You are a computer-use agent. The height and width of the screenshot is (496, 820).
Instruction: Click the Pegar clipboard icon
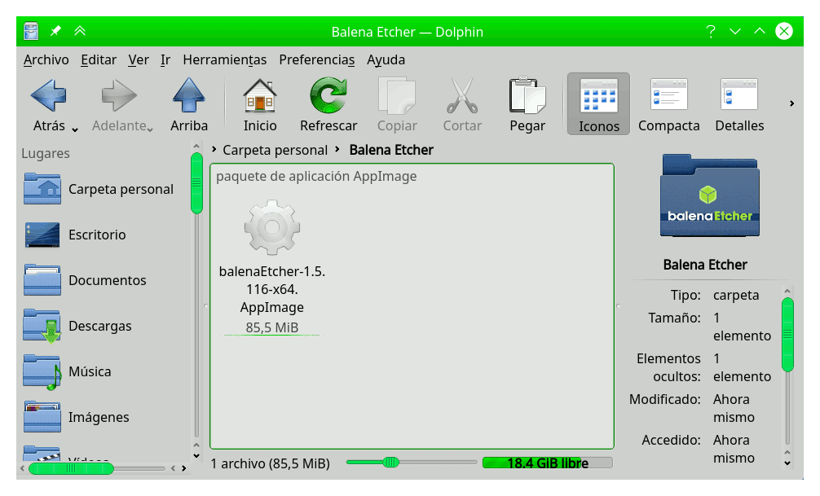click(x=527, y=96)
